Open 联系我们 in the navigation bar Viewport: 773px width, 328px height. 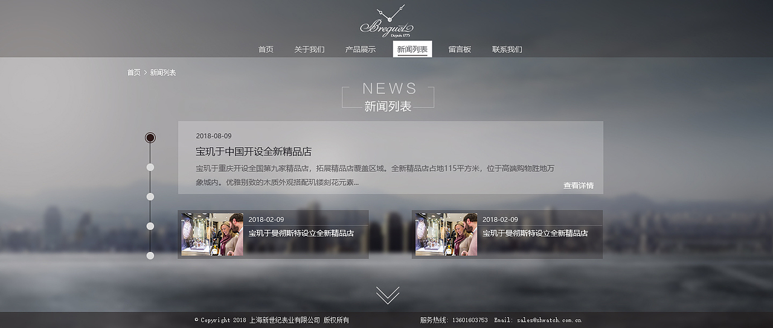(507, 49)
